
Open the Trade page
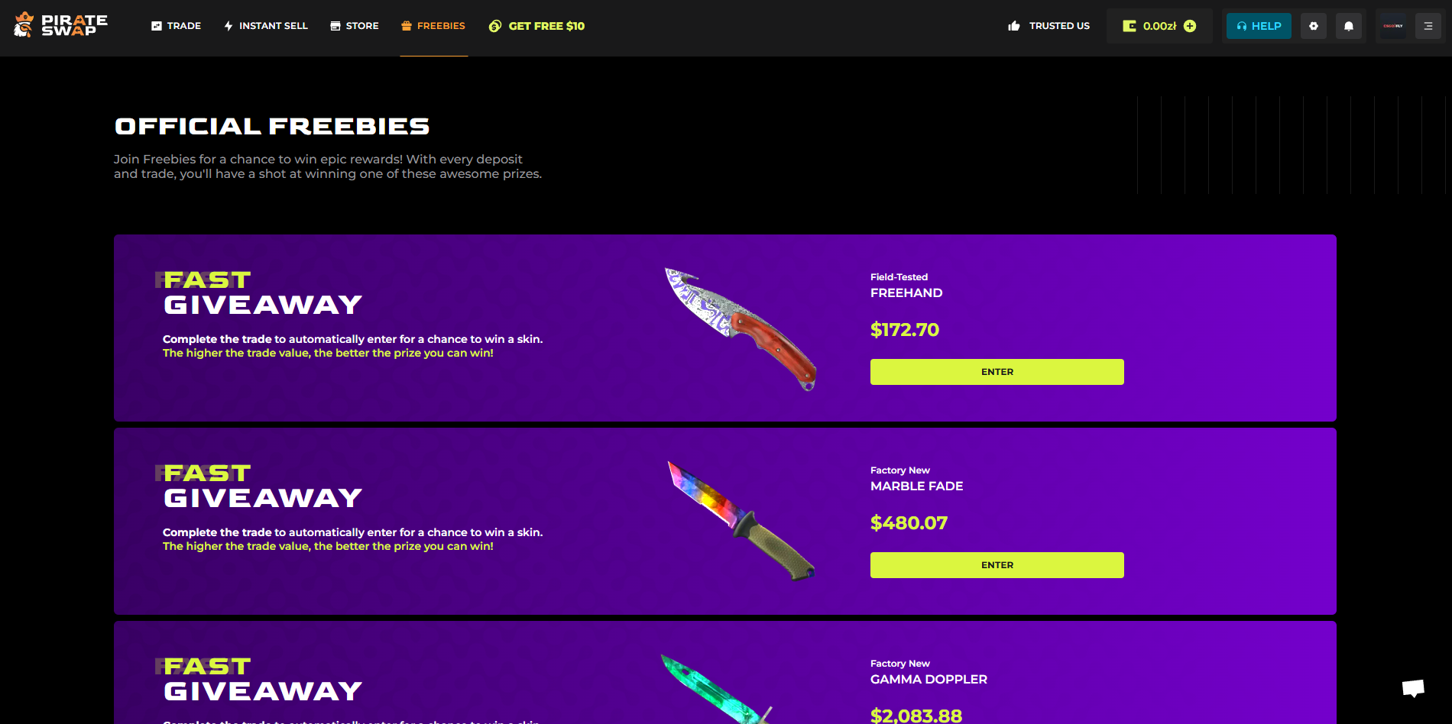(176, 26)
